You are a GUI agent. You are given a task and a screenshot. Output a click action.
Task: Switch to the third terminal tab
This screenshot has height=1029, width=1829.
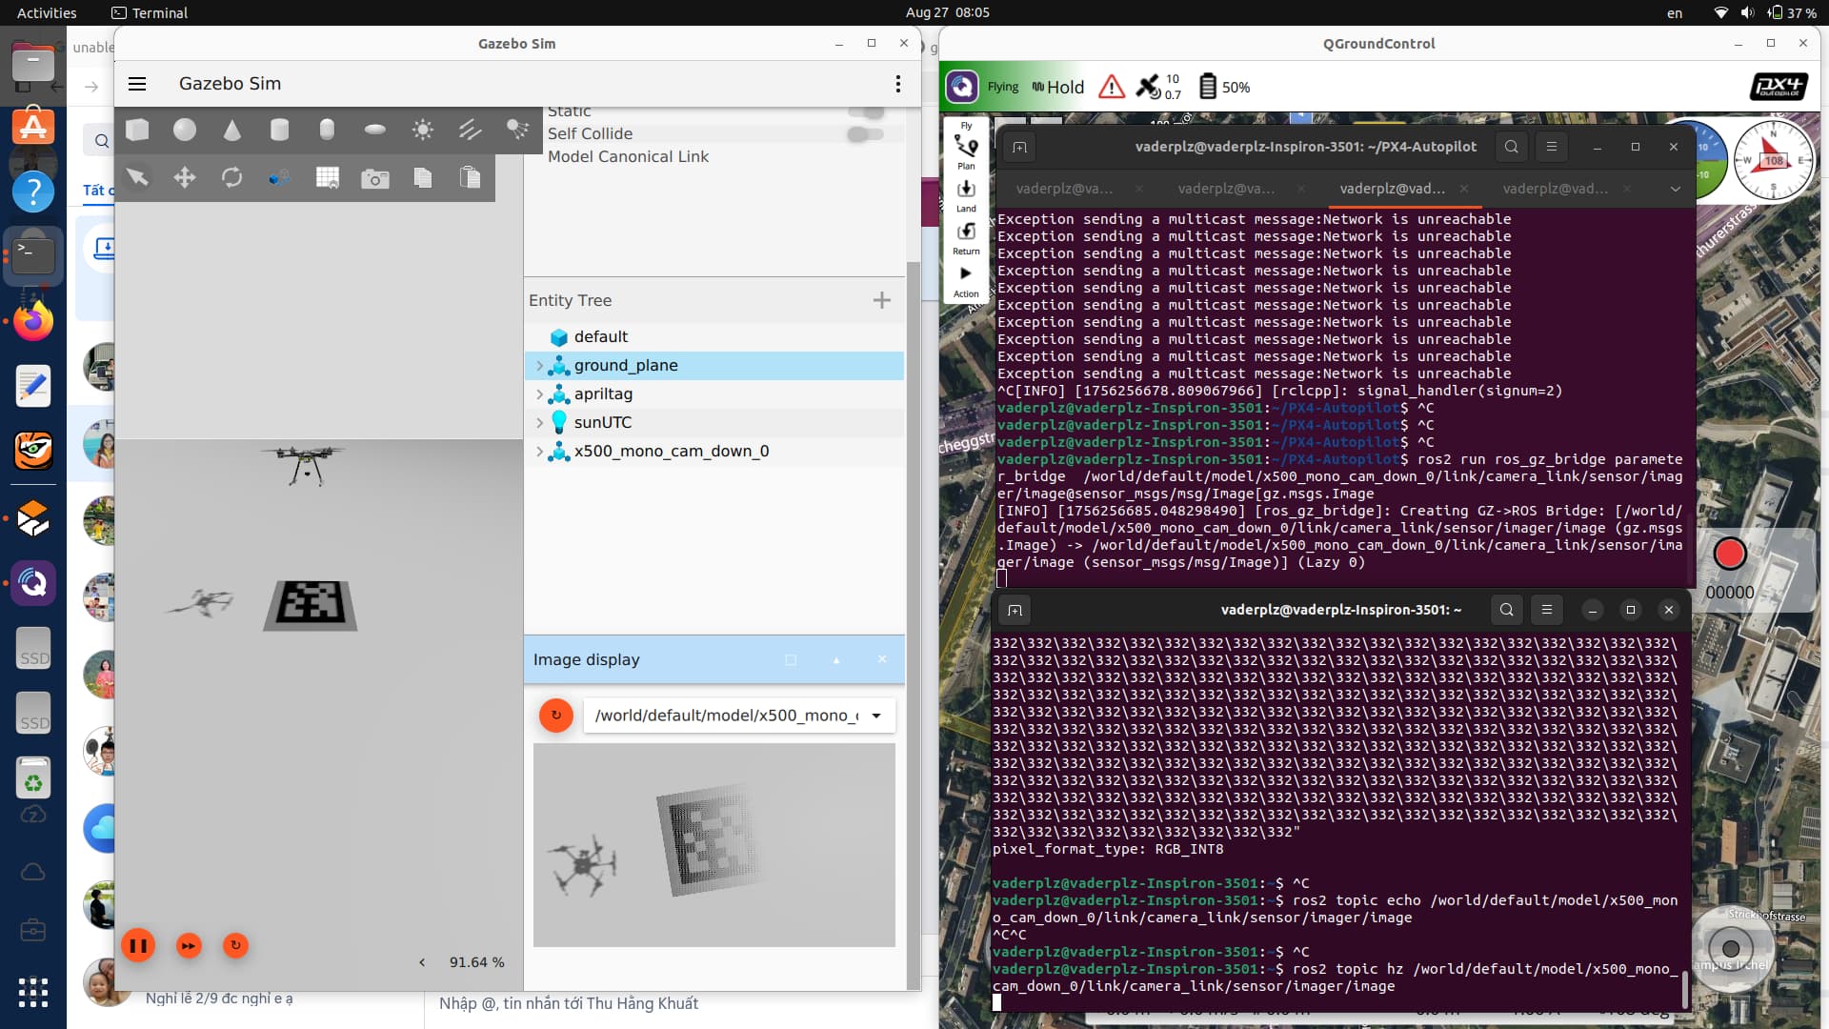tap(1392, 189)
